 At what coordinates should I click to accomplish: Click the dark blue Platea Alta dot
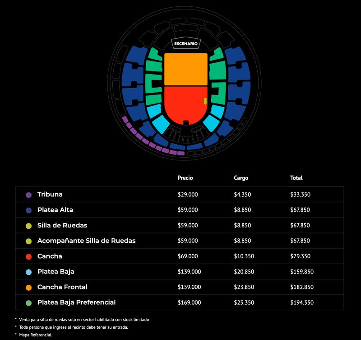pos(29,210)
